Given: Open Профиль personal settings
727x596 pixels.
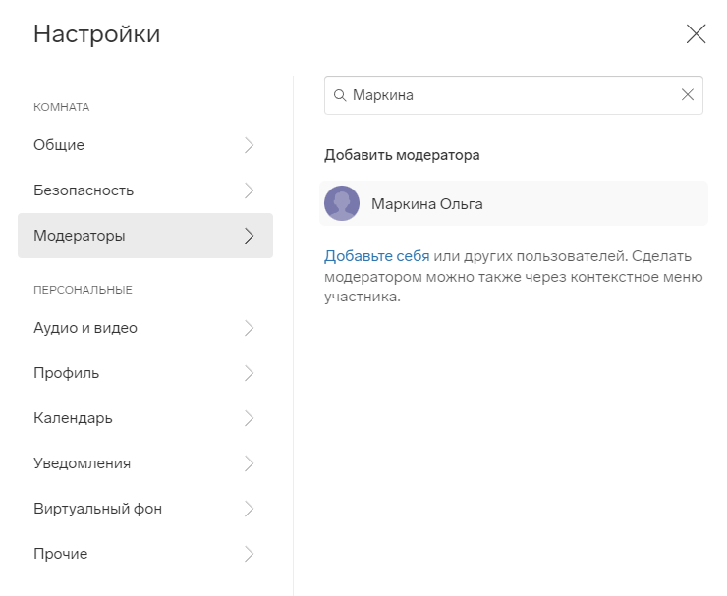Looking at the screenshot, I should point(145,373).
